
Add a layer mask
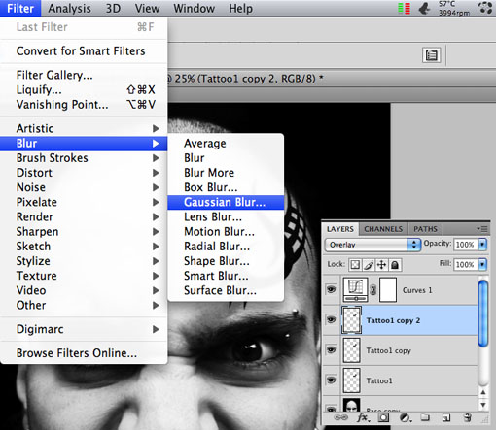click(x=384, y=417)
